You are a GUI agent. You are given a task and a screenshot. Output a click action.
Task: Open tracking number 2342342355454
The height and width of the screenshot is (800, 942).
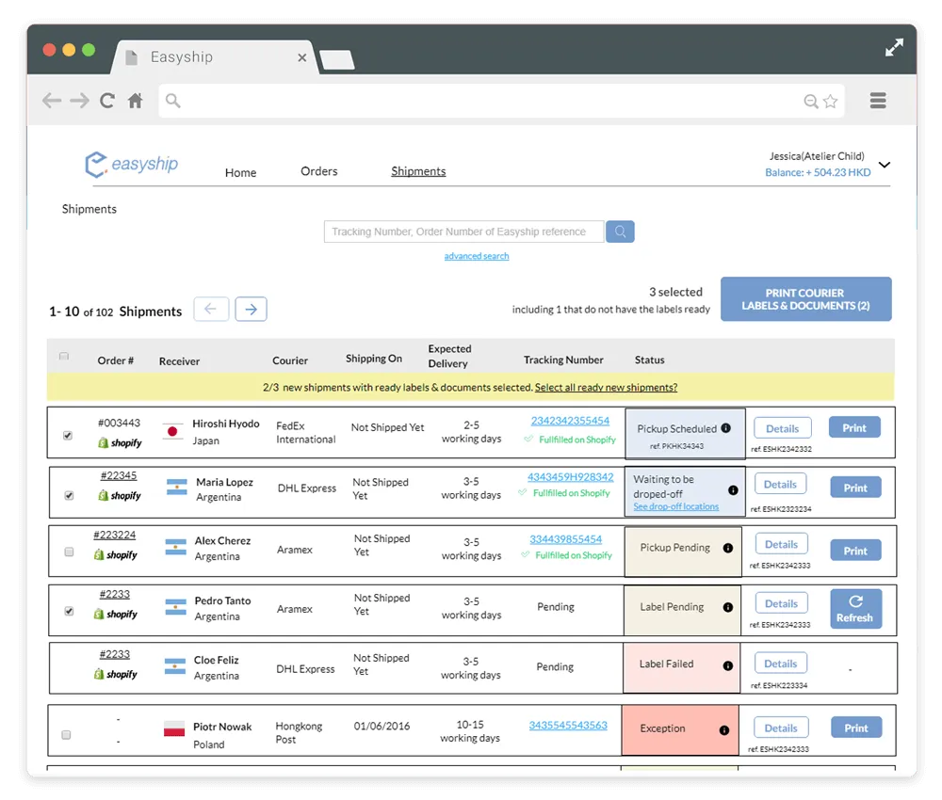pyautogui.click(x=570, y=422)
